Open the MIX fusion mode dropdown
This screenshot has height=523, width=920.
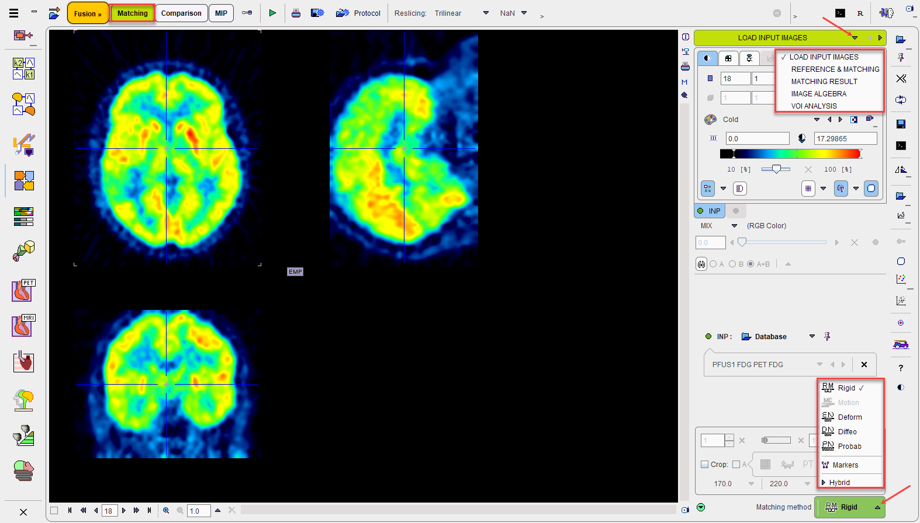click(x=735, y=226)
